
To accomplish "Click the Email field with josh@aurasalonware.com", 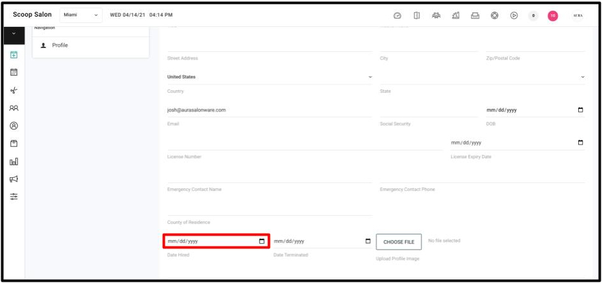I will tap(270, 110).
